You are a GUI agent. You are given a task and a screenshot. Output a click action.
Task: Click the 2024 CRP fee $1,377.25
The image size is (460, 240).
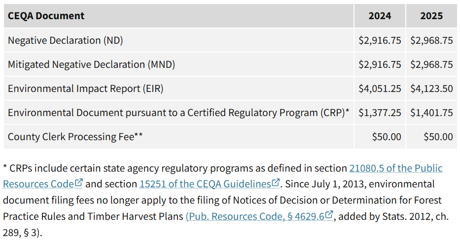coord(380,113)
